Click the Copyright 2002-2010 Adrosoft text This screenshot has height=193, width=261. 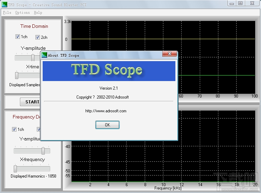point(102,97)
